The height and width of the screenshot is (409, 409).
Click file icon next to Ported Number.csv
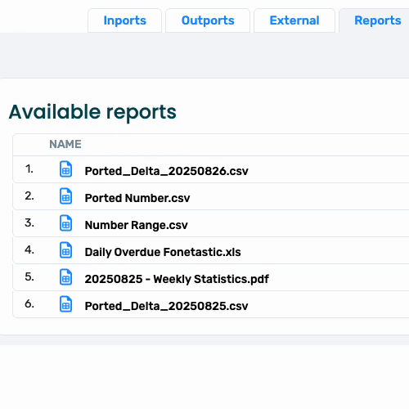(65, 196)
